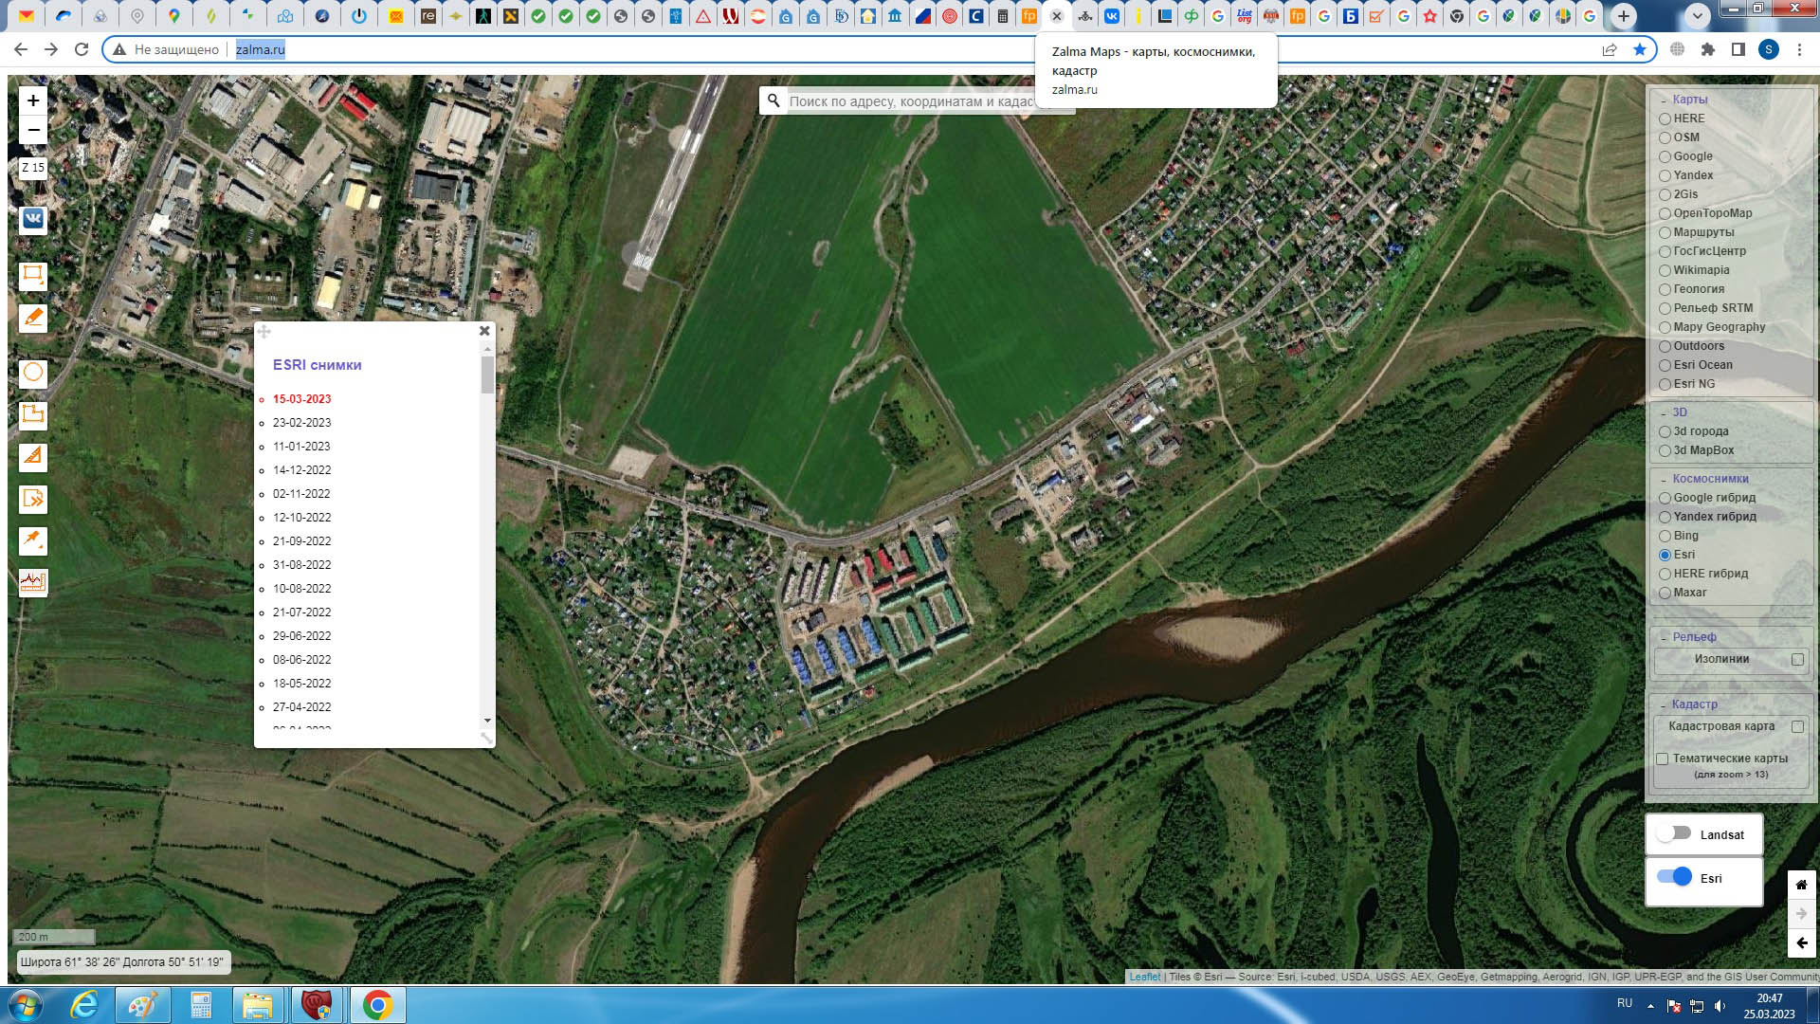Collapse the Кадастр section
1820x1024 pixels.
[x=1664, y=705]
